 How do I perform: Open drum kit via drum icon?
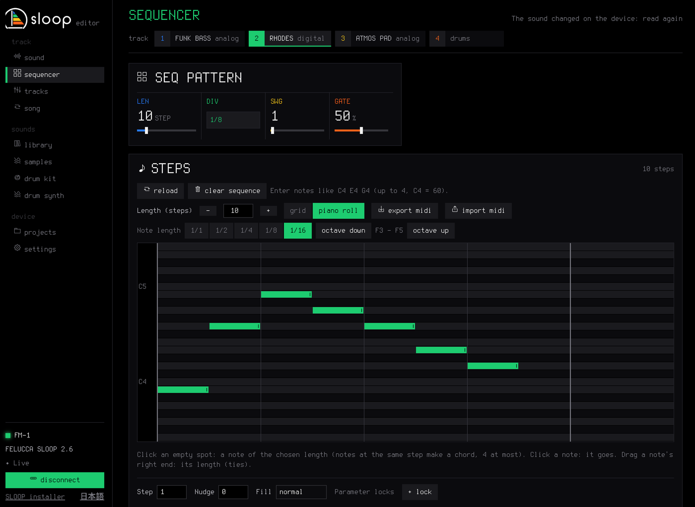17,178
